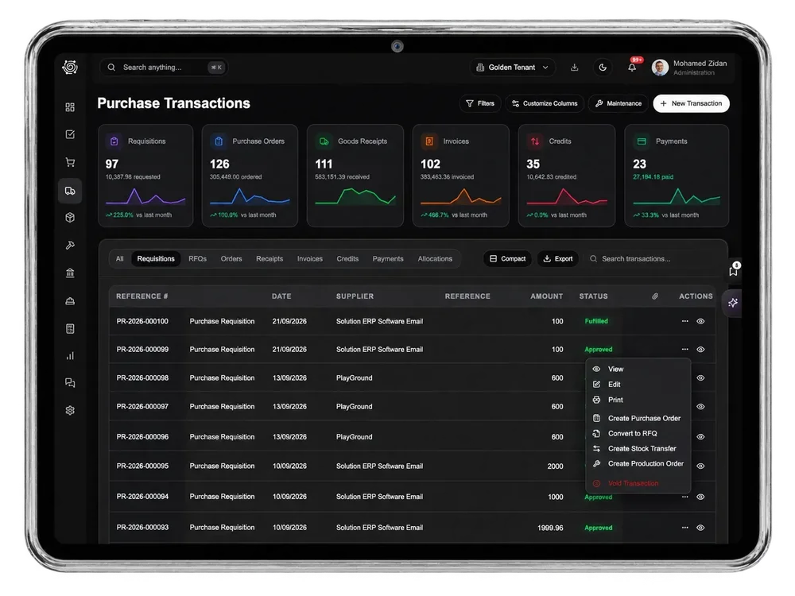Open the AI sparkle assistant icon

point(733,303)
